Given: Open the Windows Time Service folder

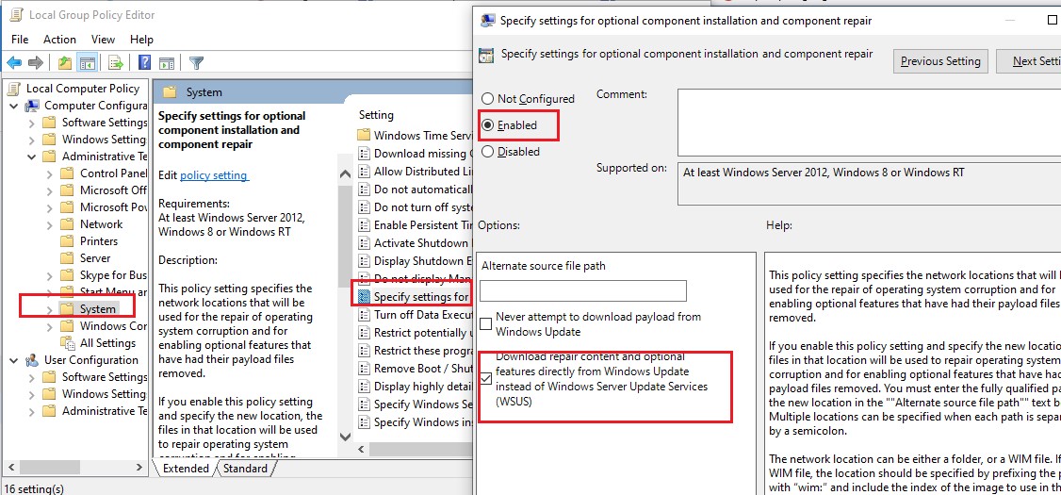Looking at the screenshot, I should [415, 136].
